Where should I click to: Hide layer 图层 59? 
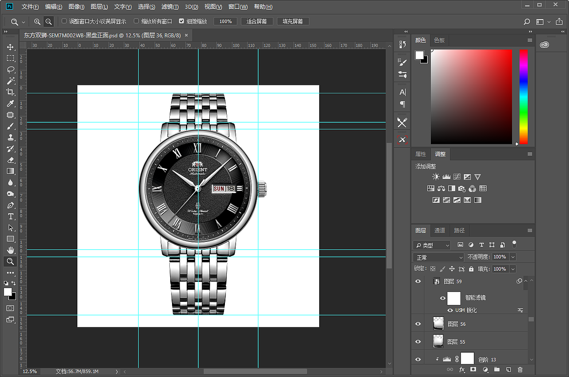[418, 281]
